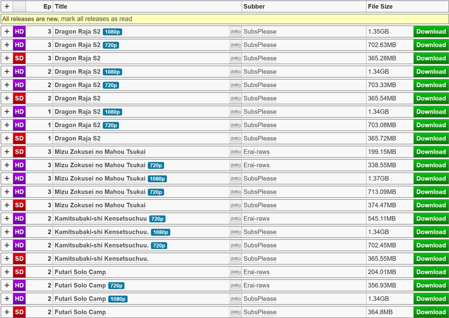Open Erai-raws subber link in 545.11MB row

point(257,218)
